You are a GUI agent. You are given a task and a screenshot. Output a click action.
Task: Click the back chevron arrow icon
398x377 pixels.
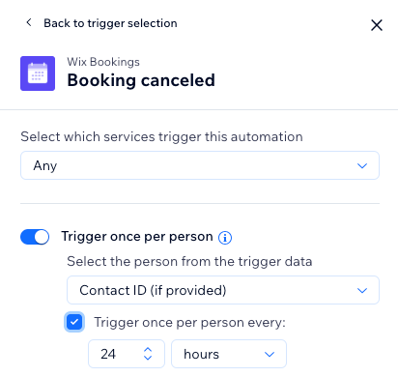(x=29, y=22)
